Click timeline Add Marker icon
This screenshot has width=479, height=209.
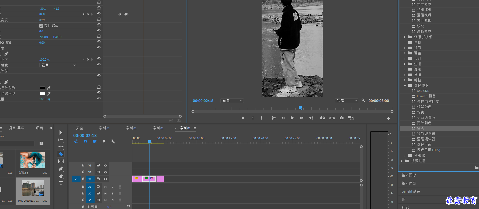(x=104, y=141)
